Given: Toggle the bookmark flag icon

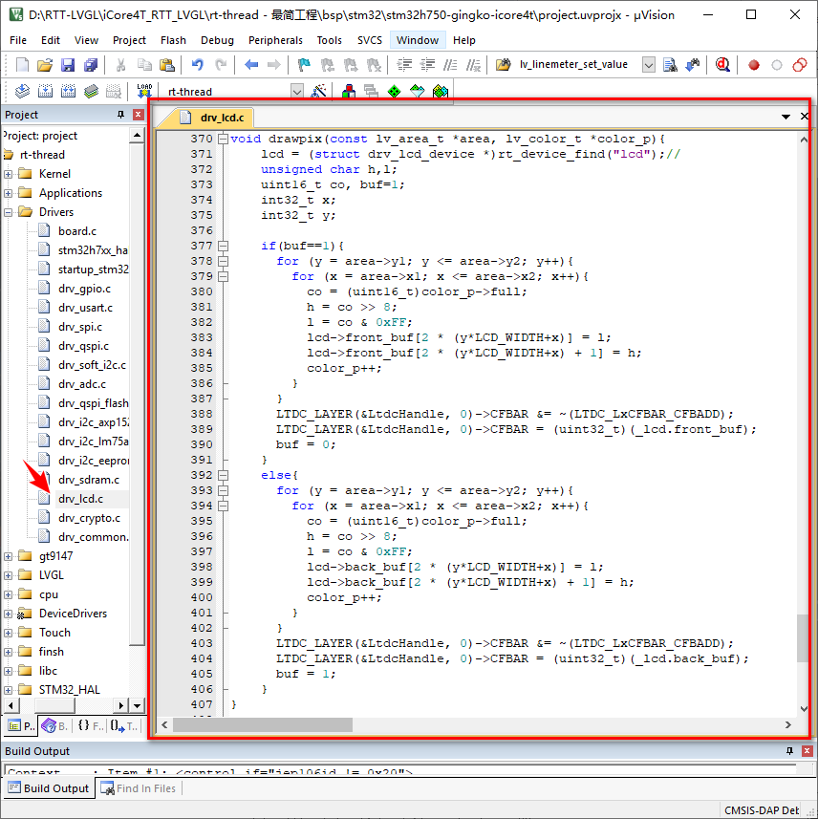Looking at the screenshot, I should point(304,65).
